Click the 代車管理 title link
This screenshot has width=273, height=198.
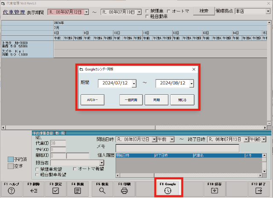pos(14,12)
